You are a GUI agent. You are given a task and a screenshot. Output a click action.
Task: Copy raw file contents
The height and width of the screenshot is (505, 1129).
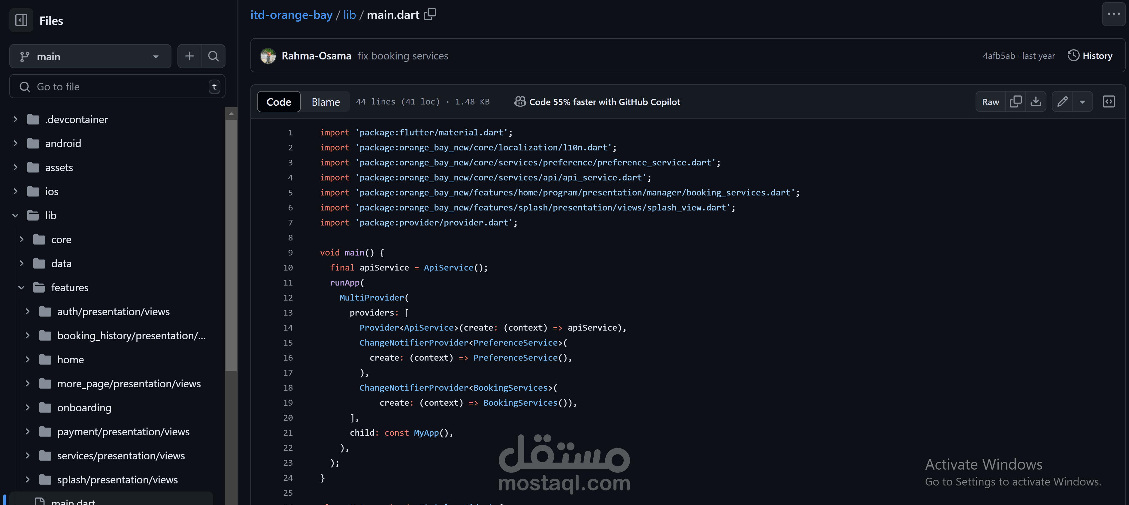1015,102
